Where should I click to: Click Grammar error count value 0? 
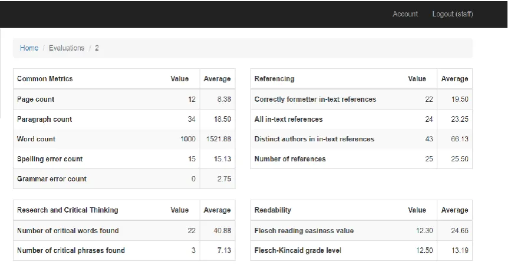(x=193, y=179)
